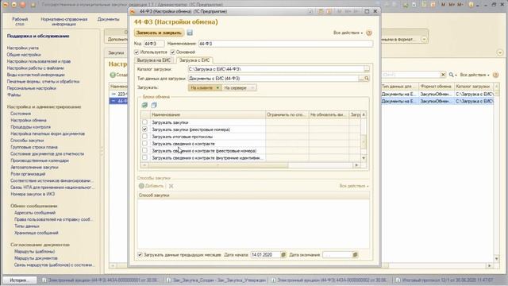Check the Загружать закупки row checkbox

coord(144,122)
